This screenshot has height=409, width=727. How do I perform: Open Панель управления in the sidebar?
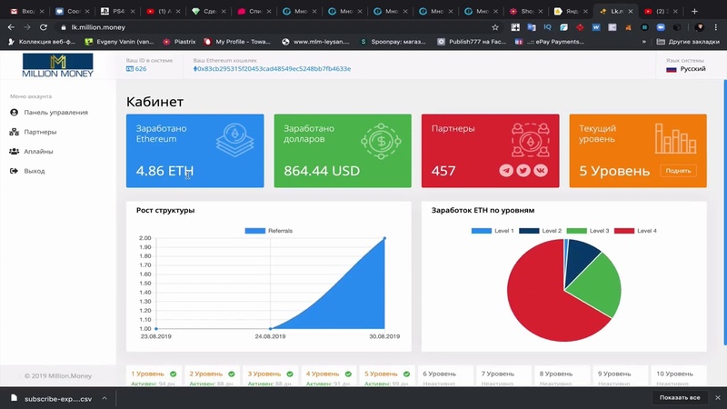pyautogui.click(x=49, y=112)
